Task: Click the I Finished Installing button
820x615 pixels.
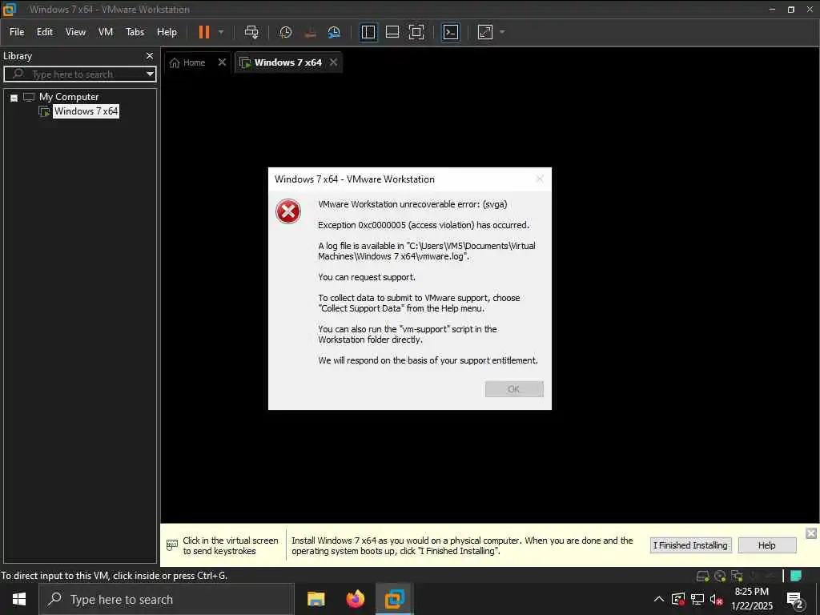Action: [690, 545]
